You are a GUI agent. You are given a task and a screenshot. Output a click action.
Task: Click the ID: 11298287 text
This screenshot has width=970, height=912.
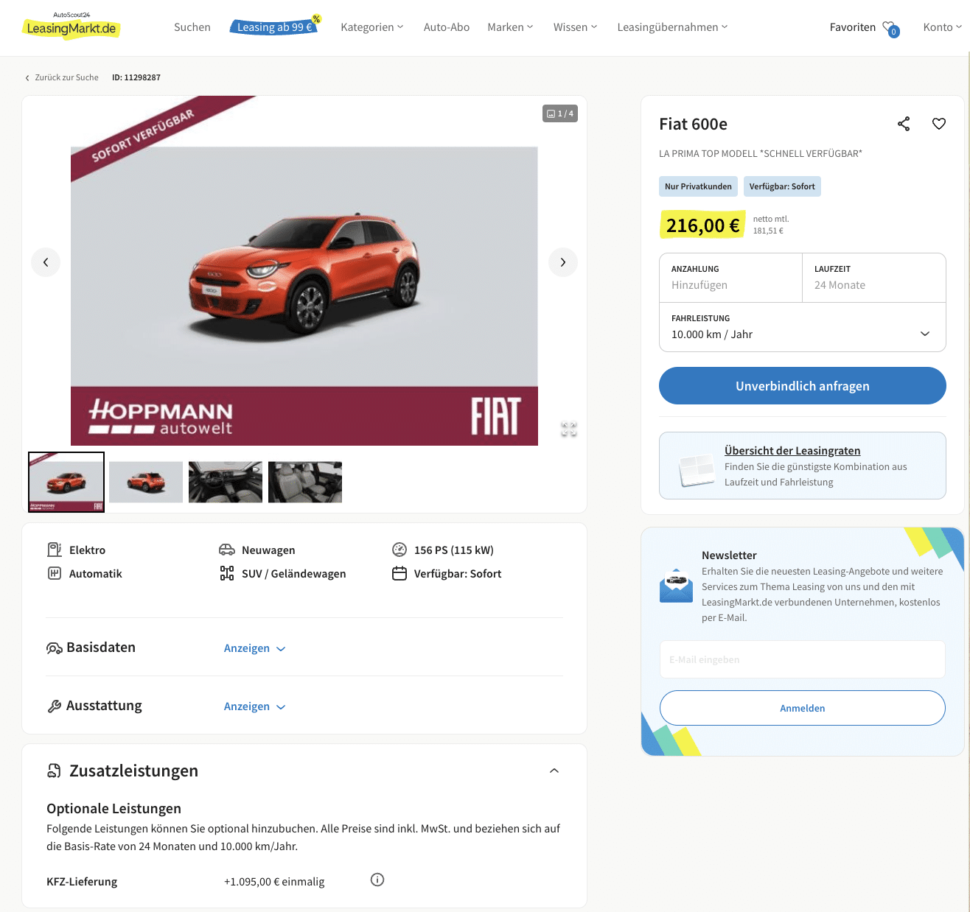[x=136, y=77]
